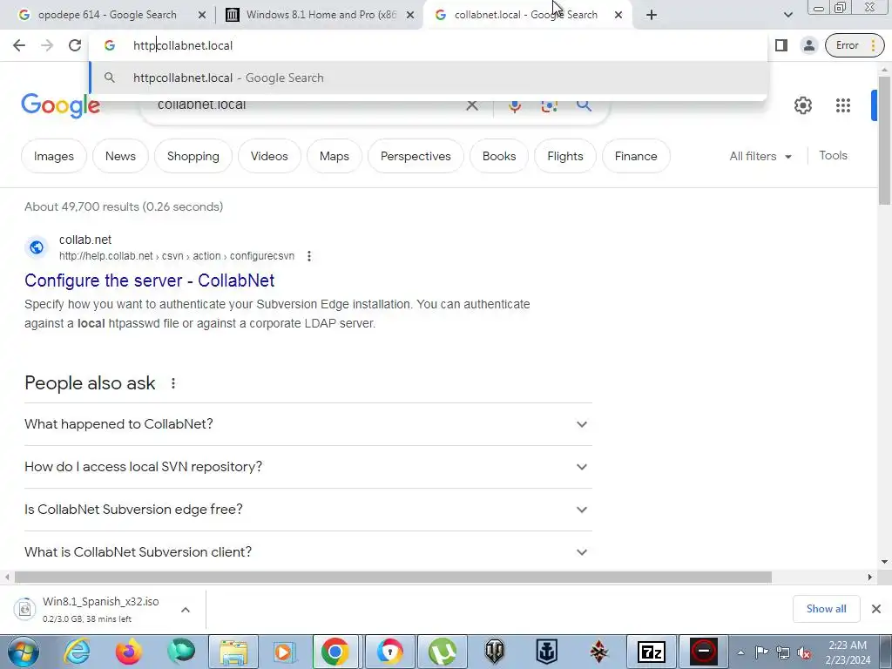Show all downloads
Image resolution: width=892 pixels, height=669 pixels.
coord(826,609)
